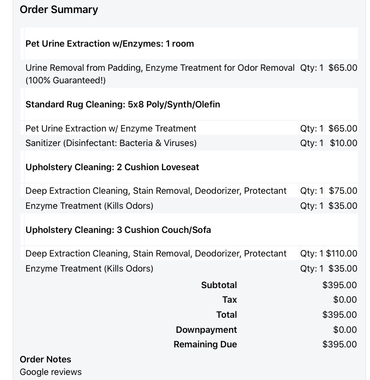The height and width of the screenshot is (380, 370).
Task: Click the Remaining Due label
Action: tap(205, 344)
